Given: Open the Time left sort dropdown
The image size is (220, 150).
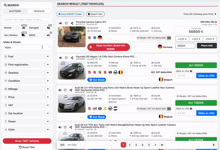Looking at the screenshot, I should coord(200,14).
